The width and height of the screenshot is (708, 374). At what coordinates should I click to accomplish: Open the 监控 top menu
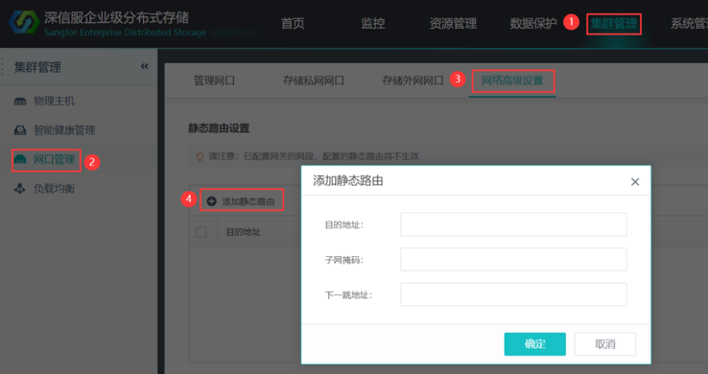tap(373, 23)
